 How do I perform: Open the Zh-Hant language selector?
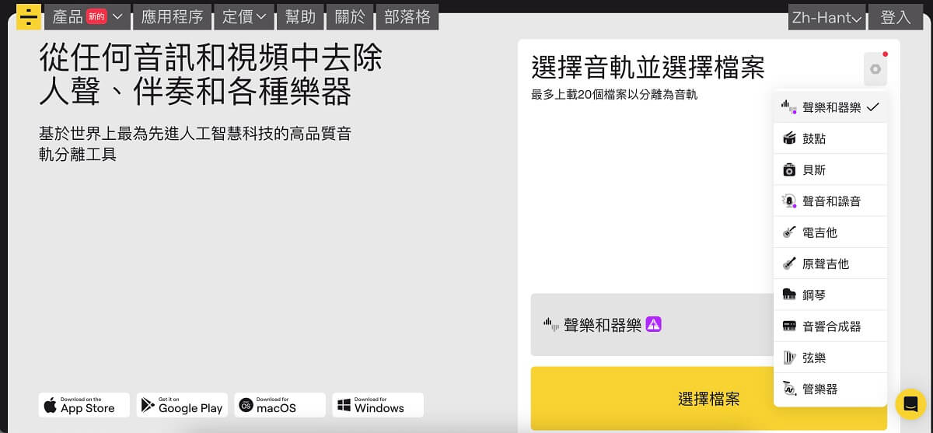pyautogui.click(x=826, y=16)
